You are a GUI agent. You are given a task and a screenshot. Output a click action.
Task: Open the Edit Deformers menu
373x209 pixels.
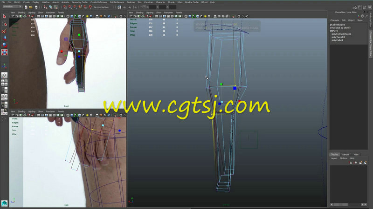117,2
